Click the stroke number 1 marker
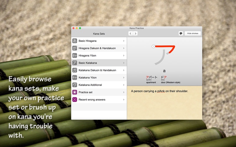 [153, 46]
